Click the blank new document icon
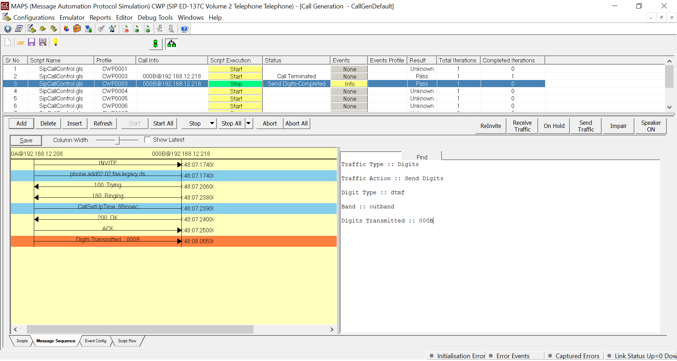Viewport: 677px width, 361px height. tap(8, 42)
